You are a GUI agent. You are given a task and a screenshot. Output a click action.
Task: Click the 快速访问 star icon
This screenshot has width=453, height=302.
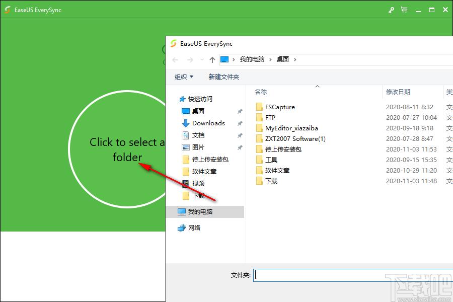(x=182, y=100)
